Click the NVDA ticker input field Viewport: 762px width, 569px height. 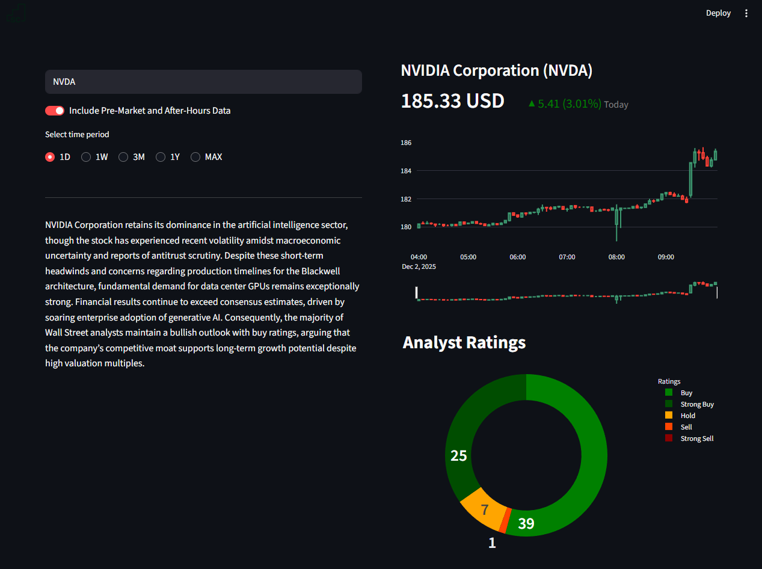(203, 81)
